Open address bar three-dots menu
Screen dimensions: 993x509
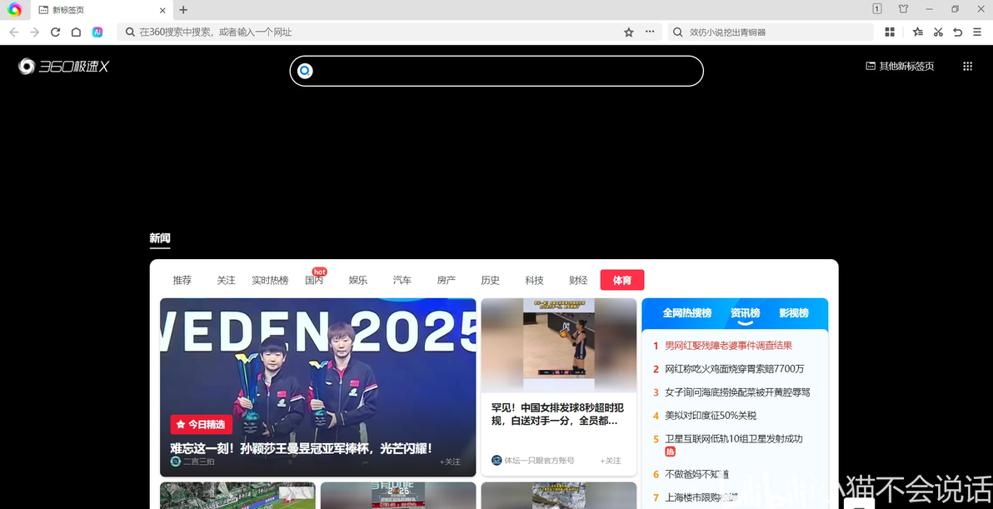coord(650,32)
